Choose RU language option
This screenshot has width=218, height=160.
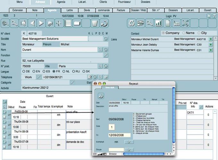[73, 71]
